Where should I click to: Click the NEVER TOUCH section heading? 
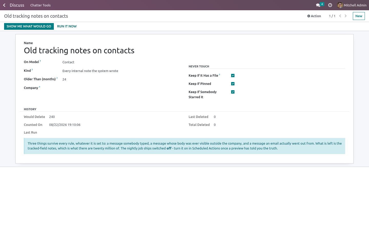coord(199,66)
